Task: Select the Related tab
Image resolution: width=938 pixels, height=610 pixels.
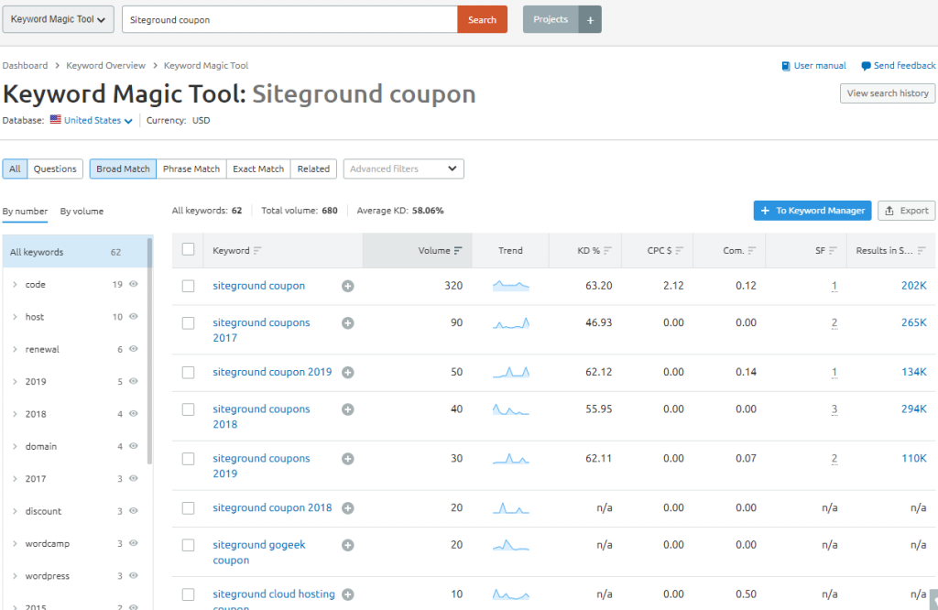Action: click(313, 169)
